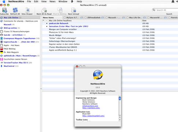Close the Macwelt tab box

point(107,18)
